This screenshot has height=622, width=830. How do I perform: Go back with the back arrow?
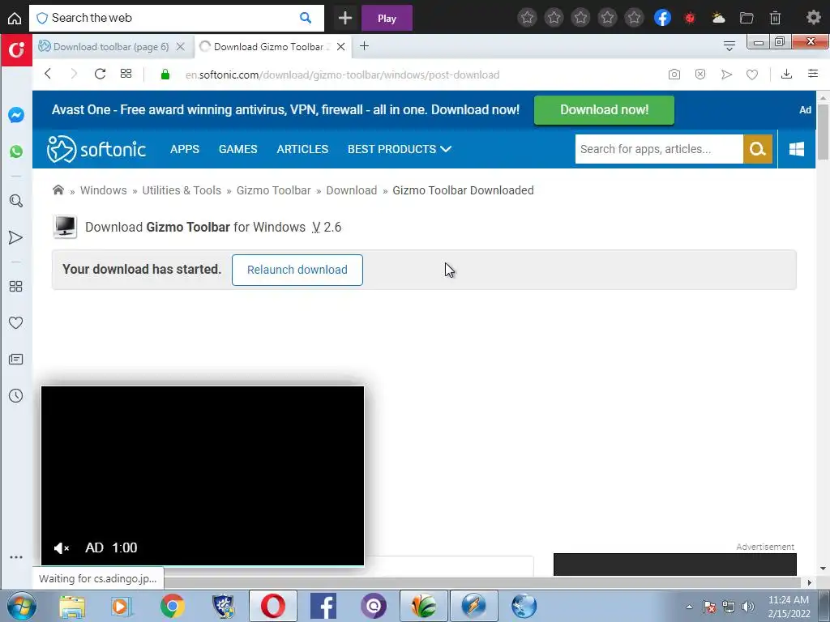[48, 74]
